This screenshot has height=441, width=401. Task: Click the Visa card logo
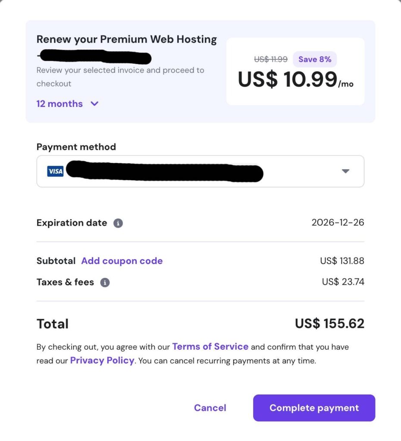coord(55,171)
